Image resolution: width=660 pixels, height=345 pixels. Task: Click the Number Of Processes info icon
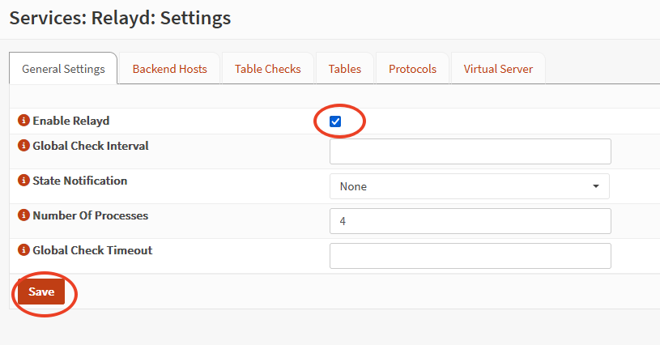[x=23, y=216]
